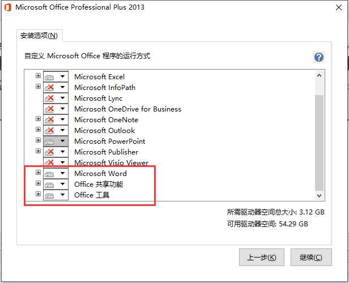Expand the Microsoft Word tree node
Viewport: 349px width, 283px height.
coord(39,173)
